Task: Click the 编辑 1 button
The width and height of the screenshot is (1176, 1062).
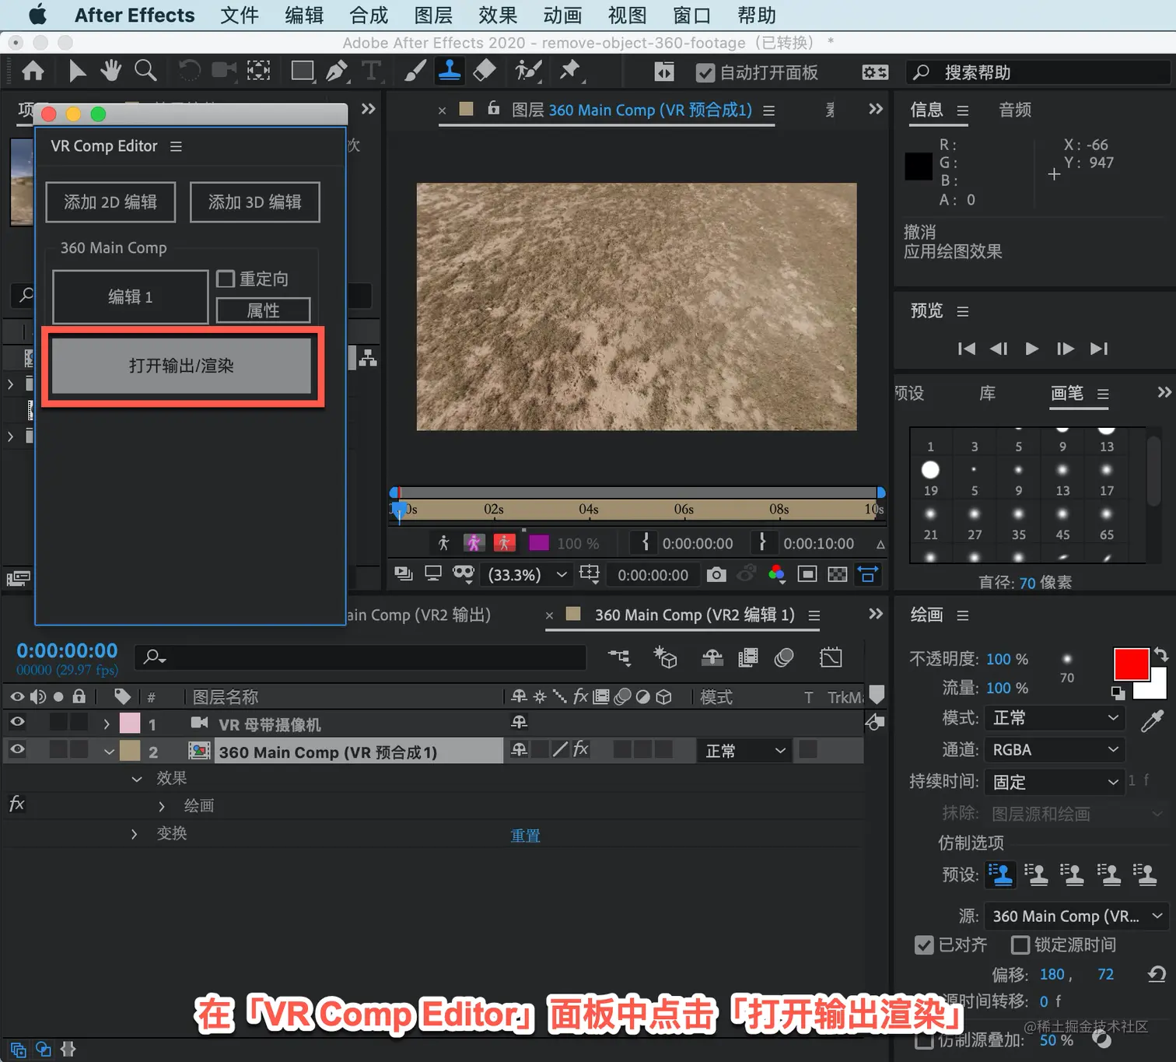Action: (130, 296)
